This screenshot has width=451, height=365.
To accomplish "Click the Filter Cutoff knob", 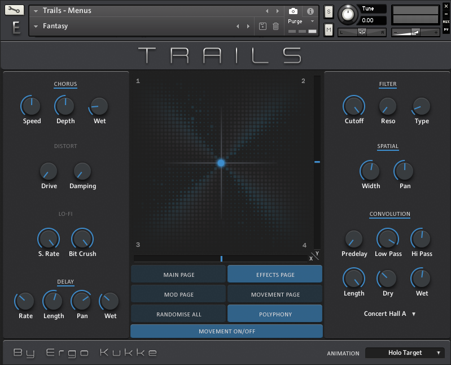I will pyautogui.click(x=354, y=106).
